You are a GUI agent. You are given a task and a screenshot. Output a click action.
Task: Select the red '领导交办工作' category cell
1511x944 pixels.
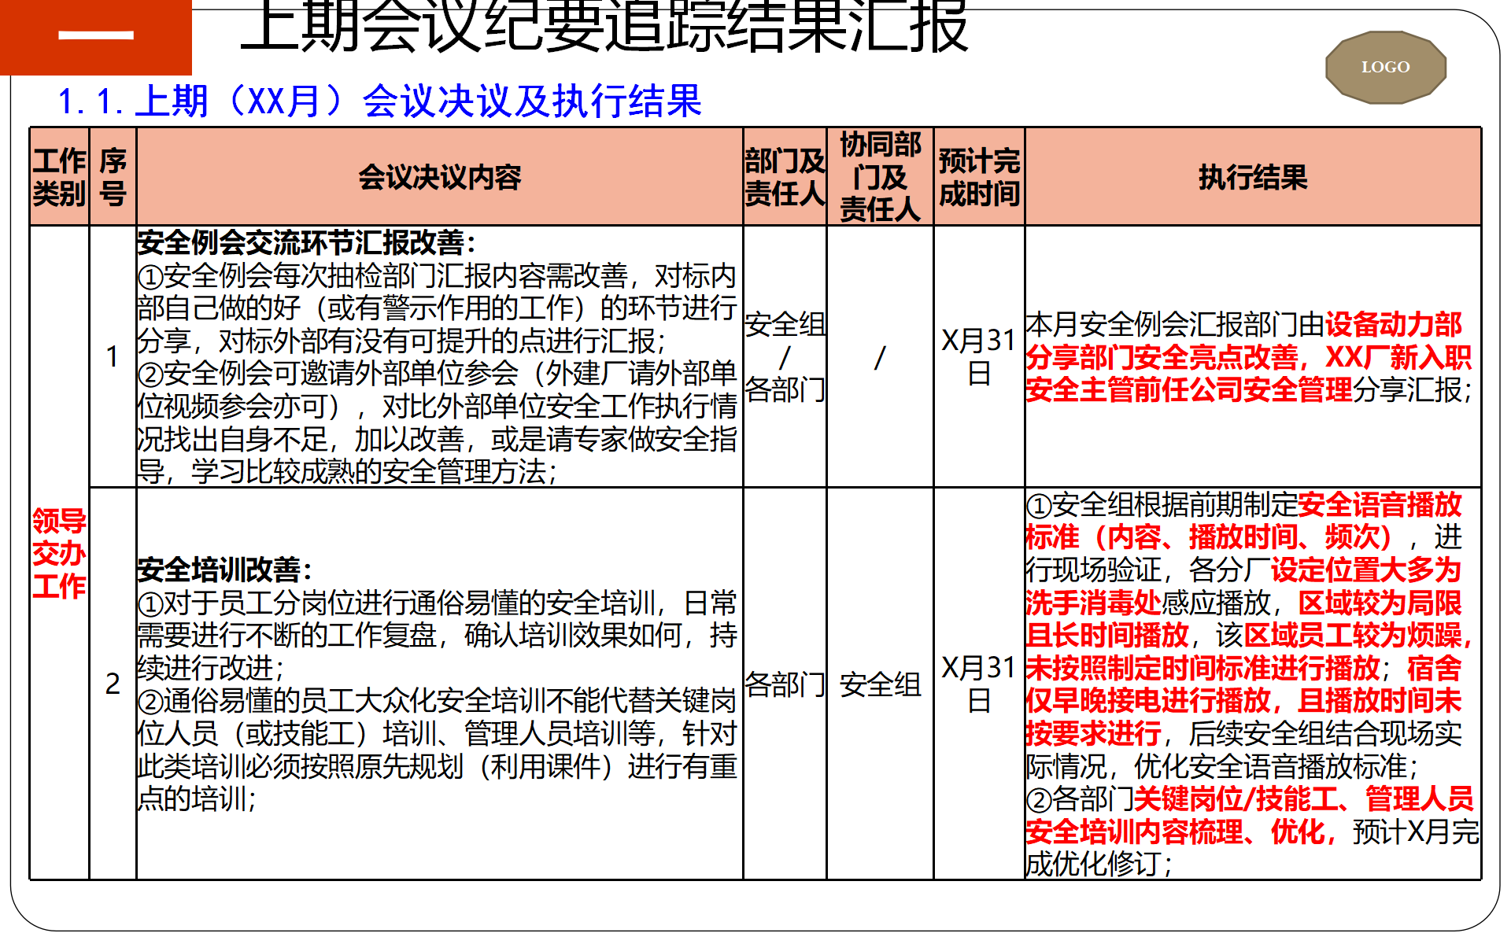(x=60, y=553)
